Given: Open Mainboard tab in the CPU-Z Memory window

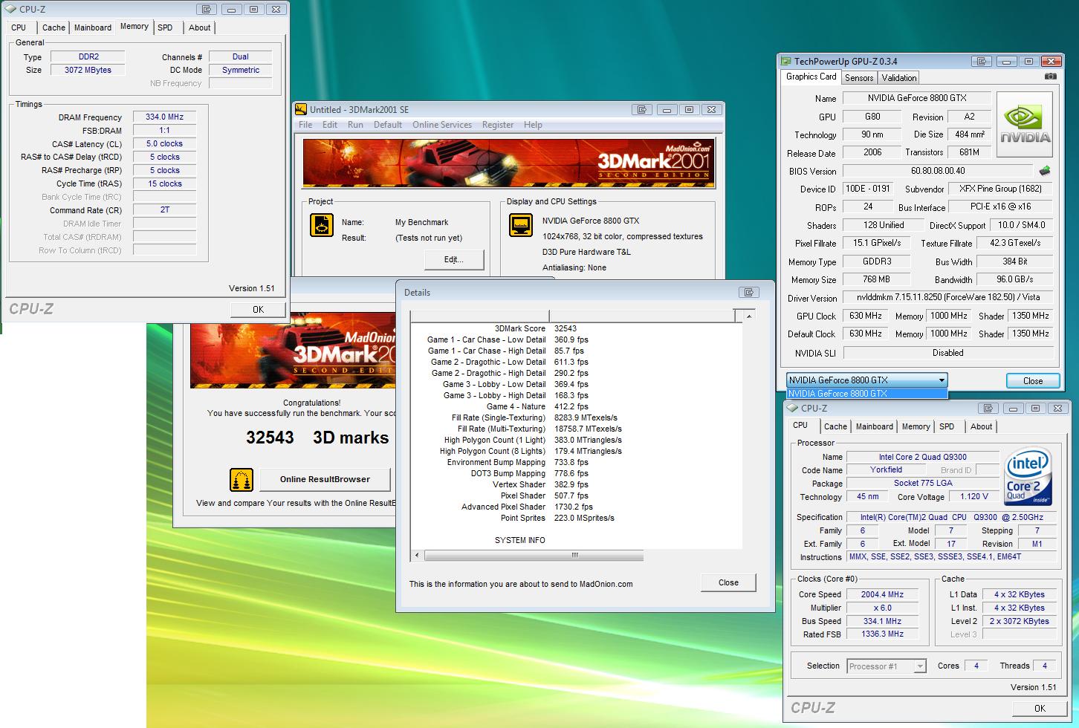Looking at the screenshot, I should tap(92, 27).
